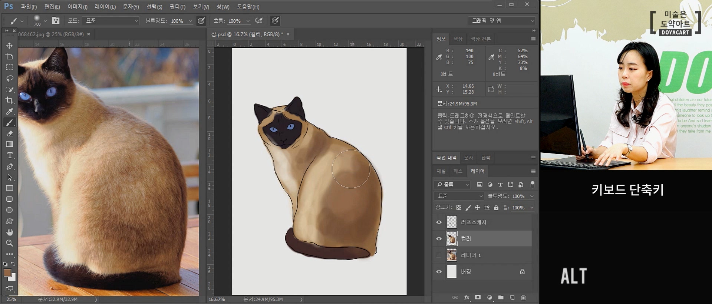Image resolution: width=712 pixels, height=304 pixels.
Task: Lock layer position
Action: click(477, 208)
